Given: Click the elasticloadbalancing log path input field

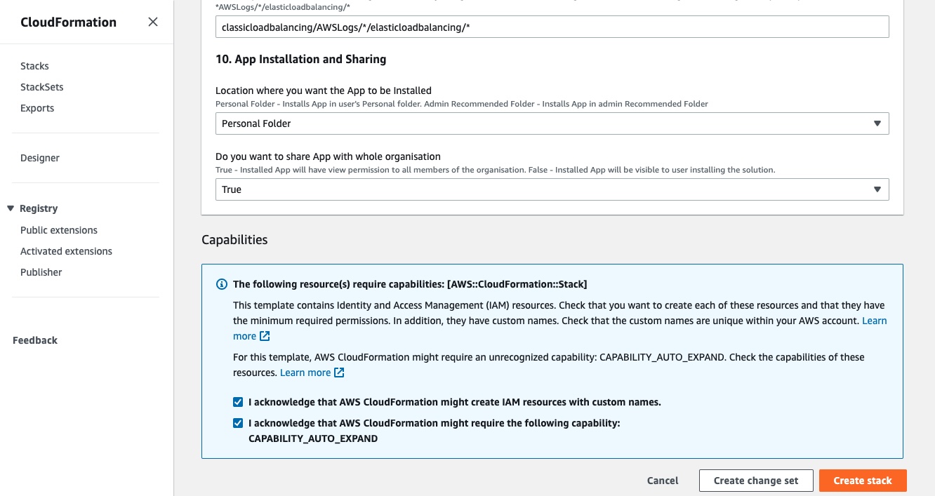Looking at the screenshot, I should click(x=552, y=27).
